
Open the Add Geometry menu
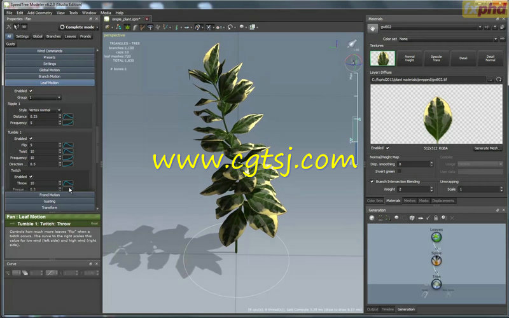point(39,13)
